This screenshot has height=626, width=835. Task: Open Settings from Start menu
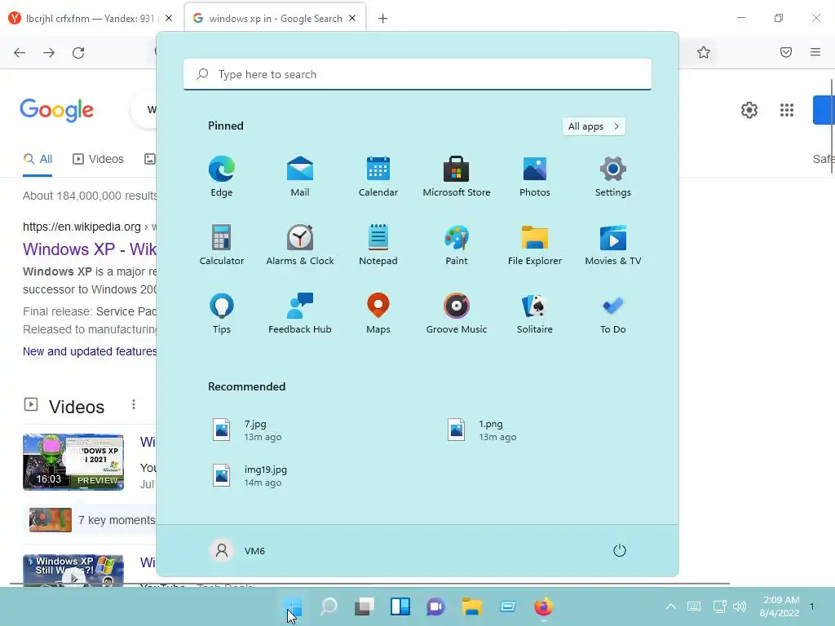pyautogui.click(x=613, y=177)
